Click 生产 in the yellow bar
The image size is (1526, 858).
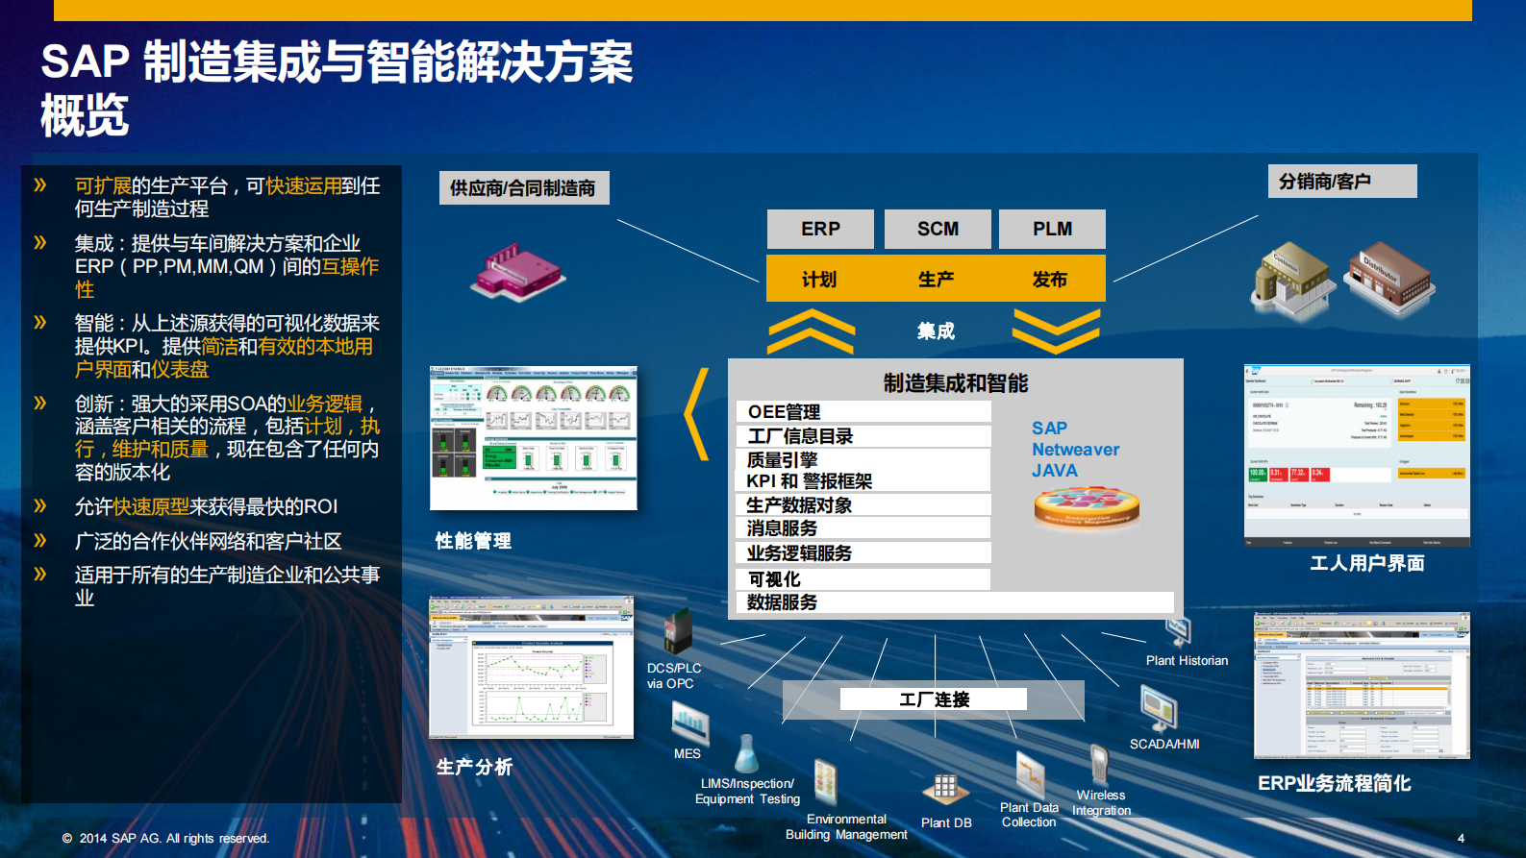936,280
